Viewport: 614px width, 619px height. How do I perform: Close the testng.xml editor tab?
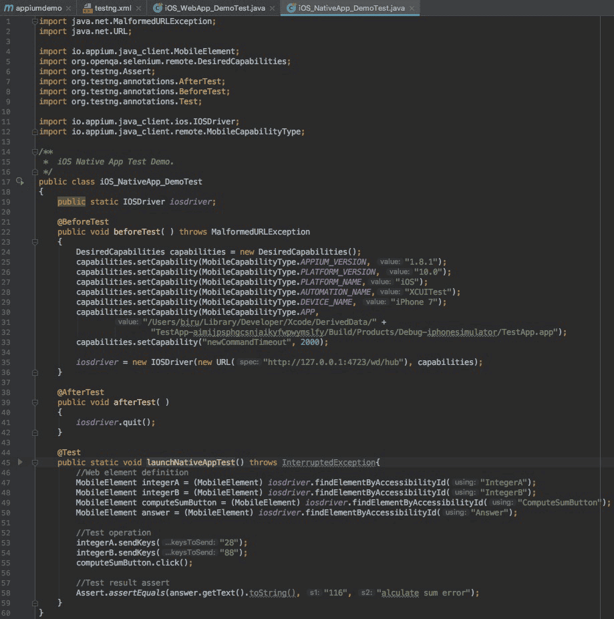coord(138,8)
